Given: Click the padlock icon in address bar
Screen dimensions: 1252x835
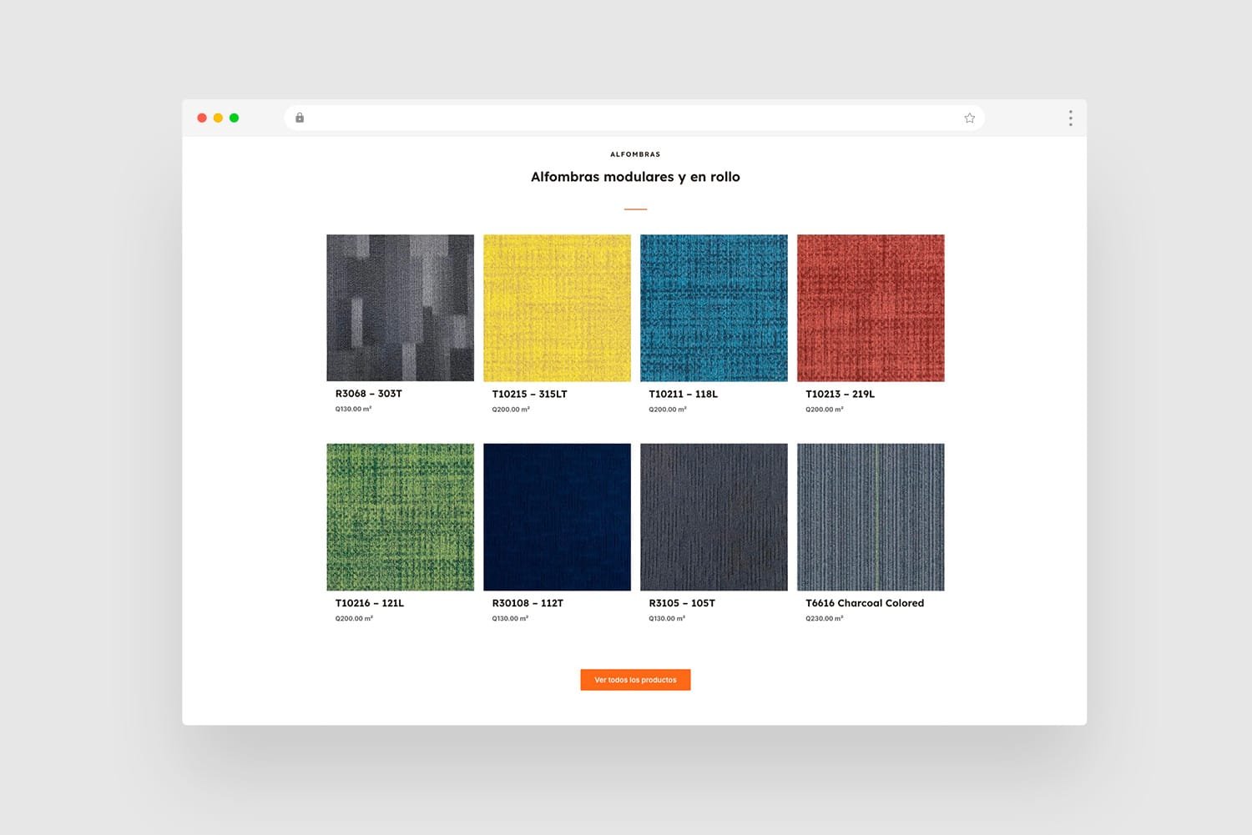Looking at the screenshot, I should click(300, 118).
